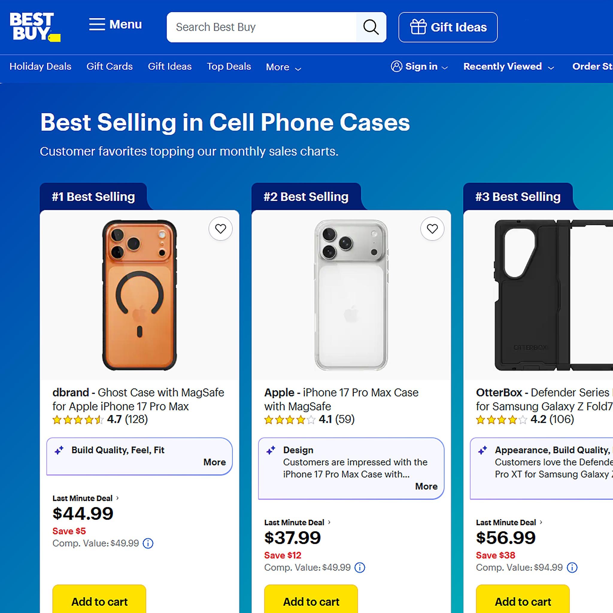Expand the Recently Viewed dropdown
613x613 pixels.
[x=509, y=67]
